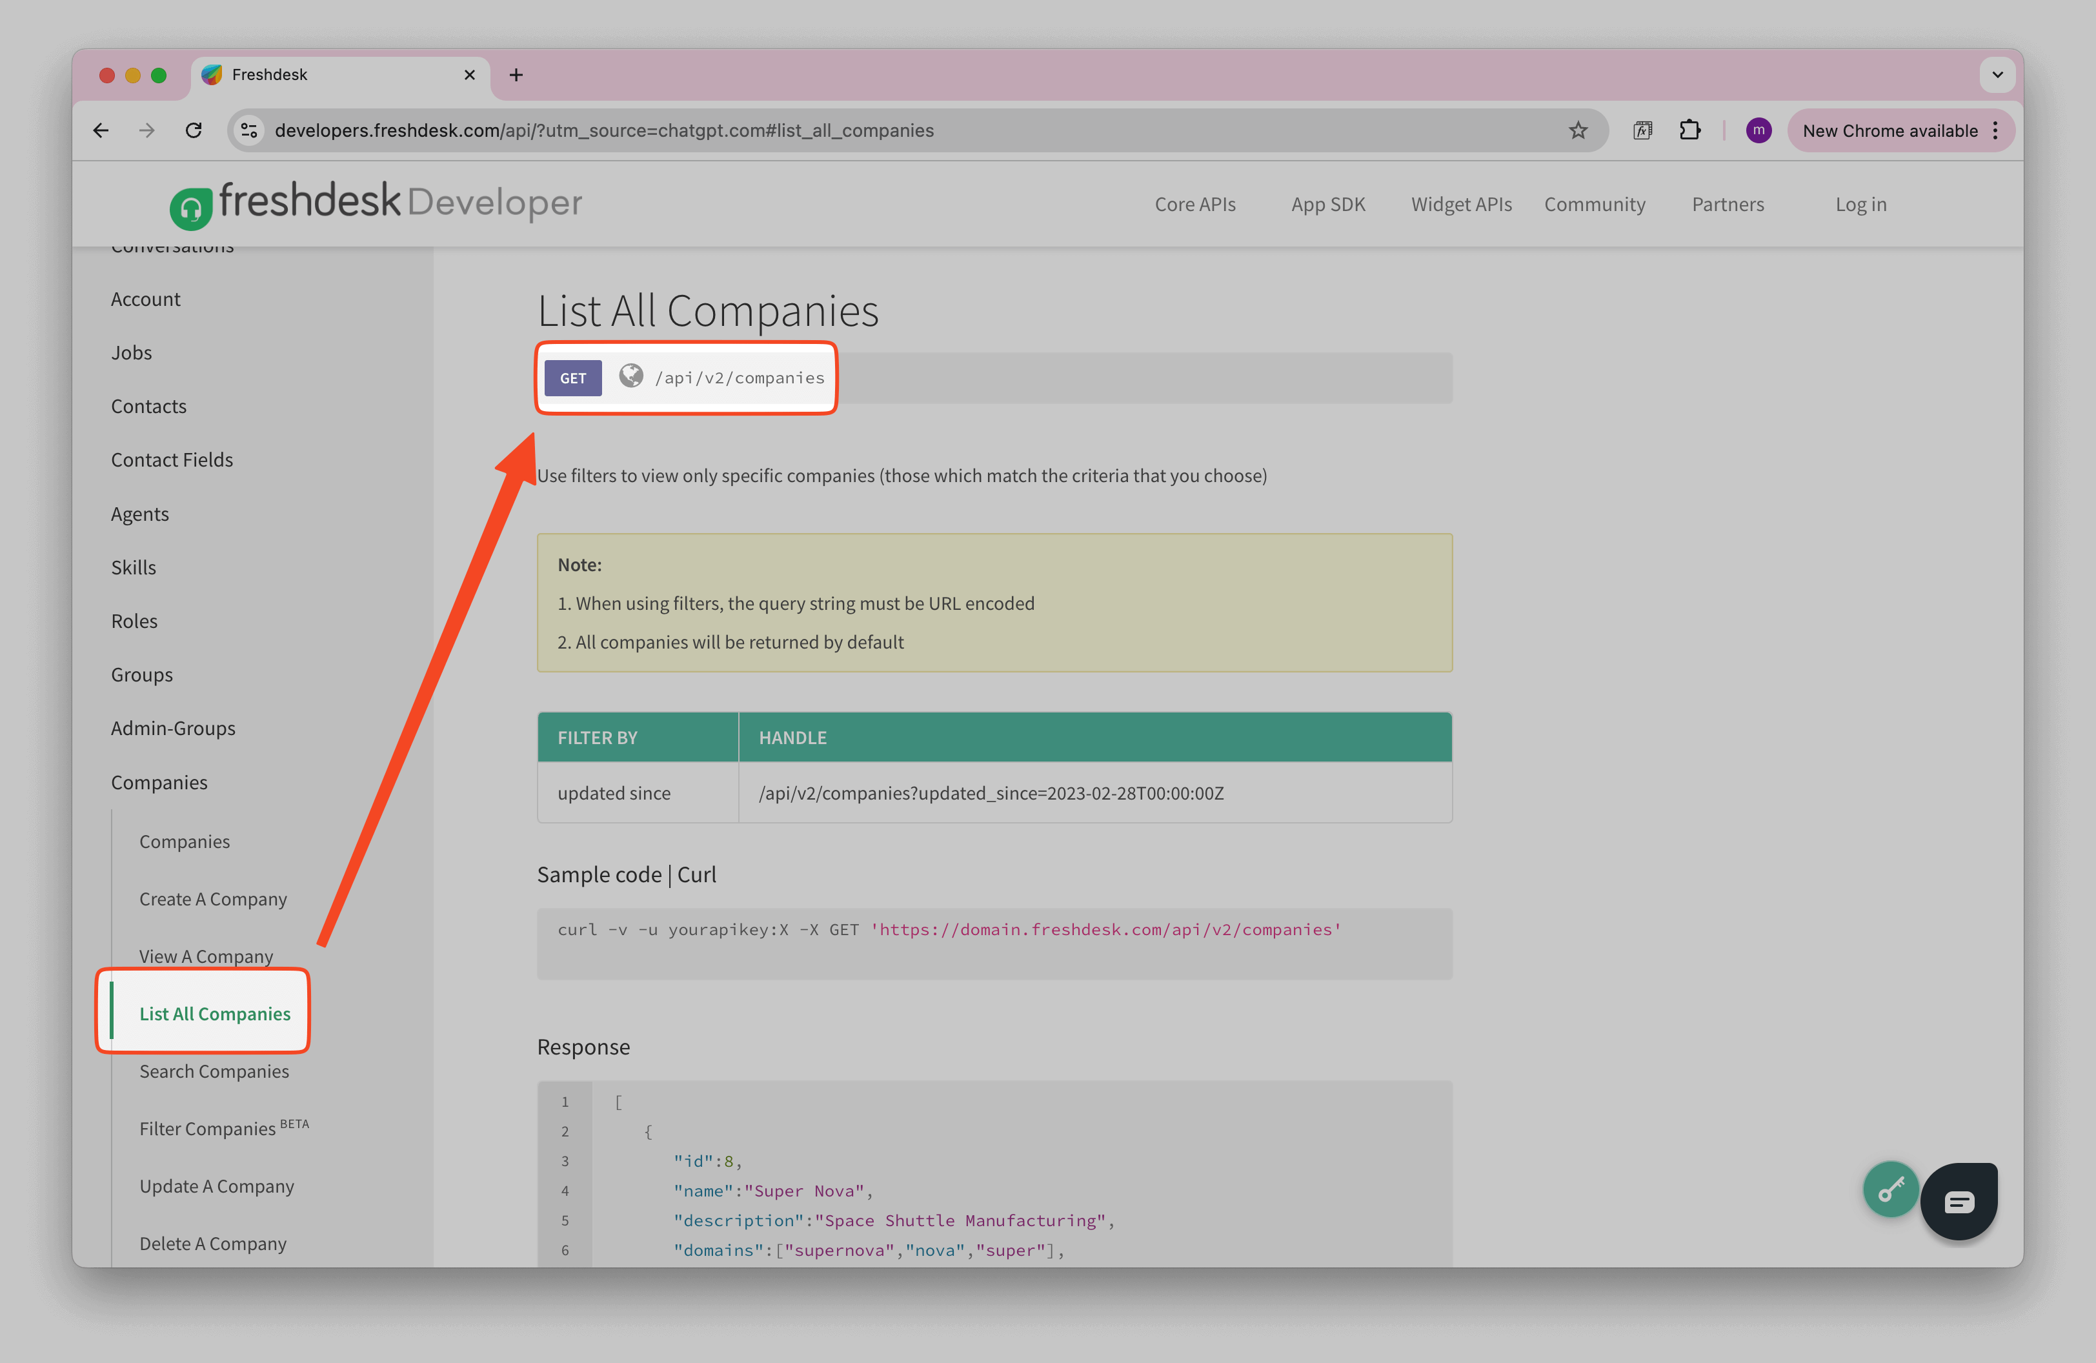Click the "domains" response line

(869, 1250)
